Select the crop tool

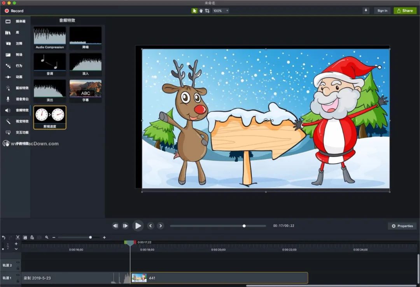coord(207,11)
